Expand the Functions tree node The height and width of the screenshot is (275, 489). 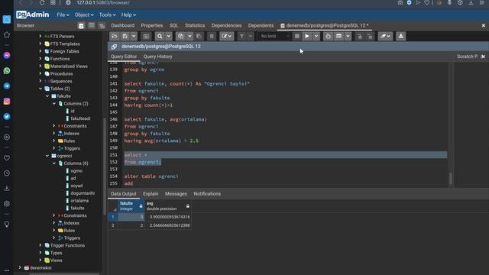(x=40, y=59)
